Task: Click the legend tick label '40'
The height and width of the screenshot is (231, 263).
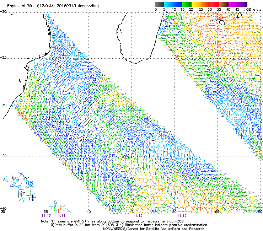Action: (228, 10)
